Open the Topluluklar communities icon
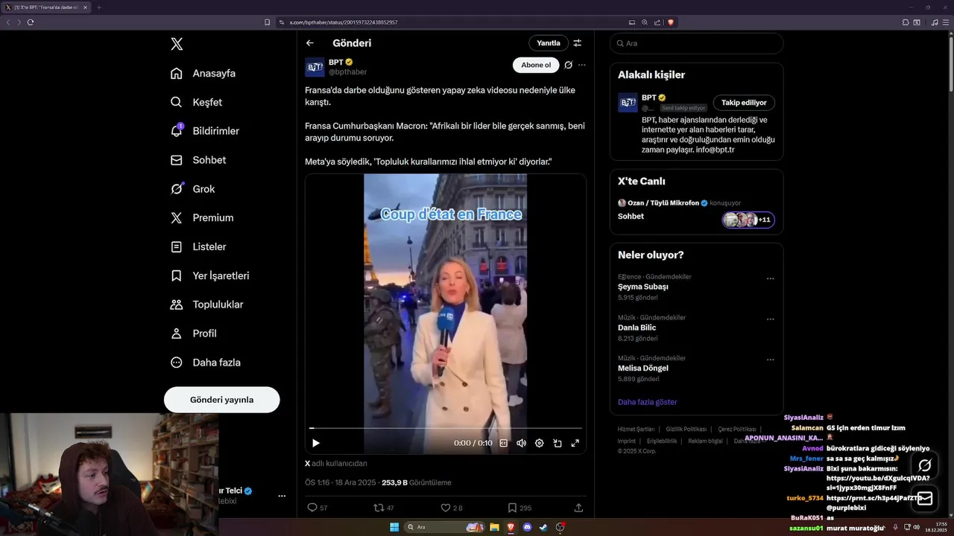954x536 pixels. 177,304
